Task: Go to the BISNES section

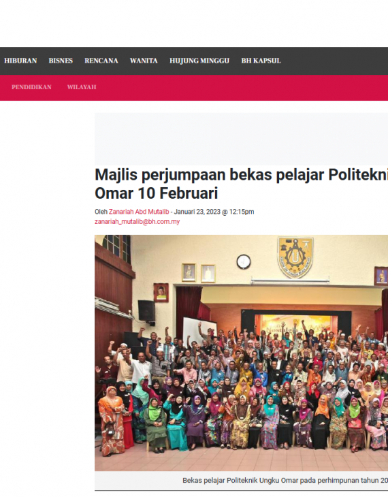Action: click(61, 61)
